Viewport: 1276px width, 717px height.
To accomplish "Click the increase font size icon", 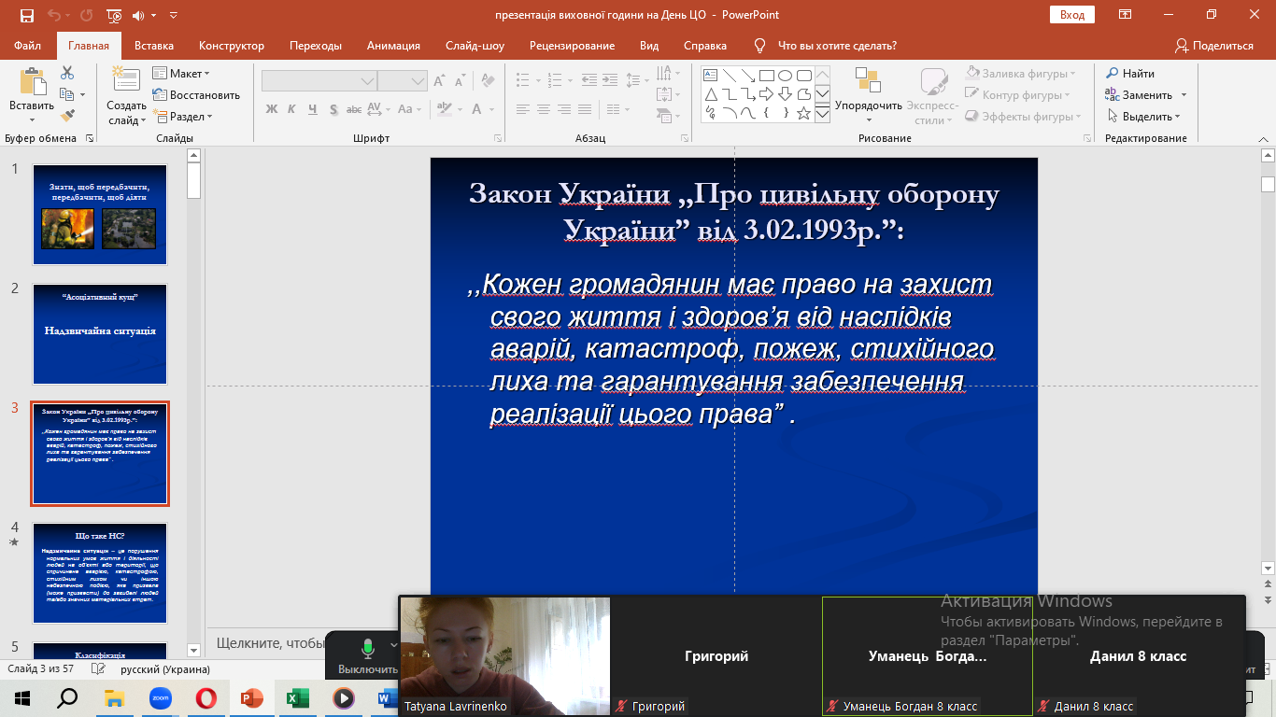I will [441, 81].
